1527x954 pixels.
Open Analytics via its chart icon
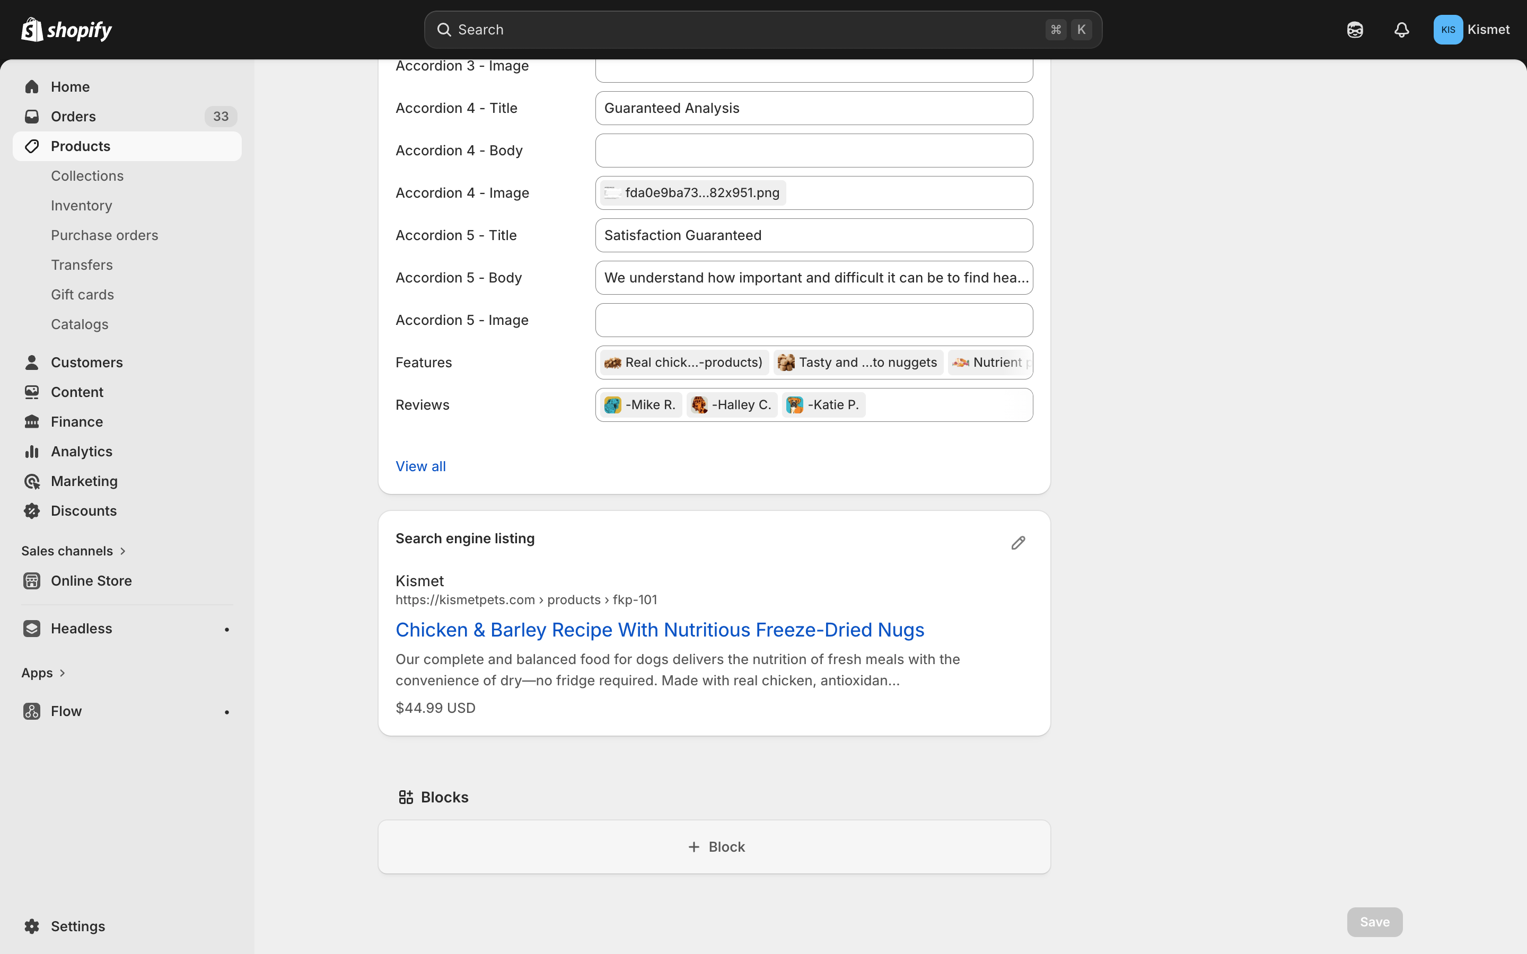[x=32, y=451]
